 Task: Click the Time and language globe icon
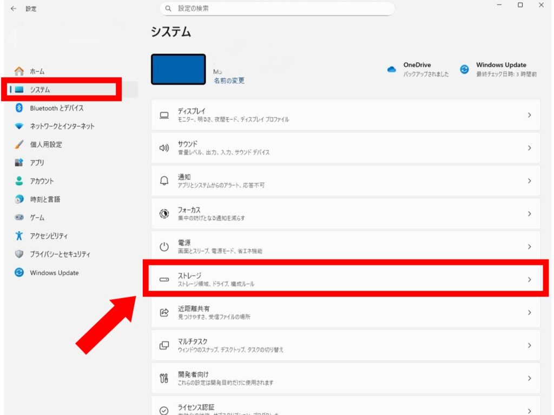coord(19,199)
